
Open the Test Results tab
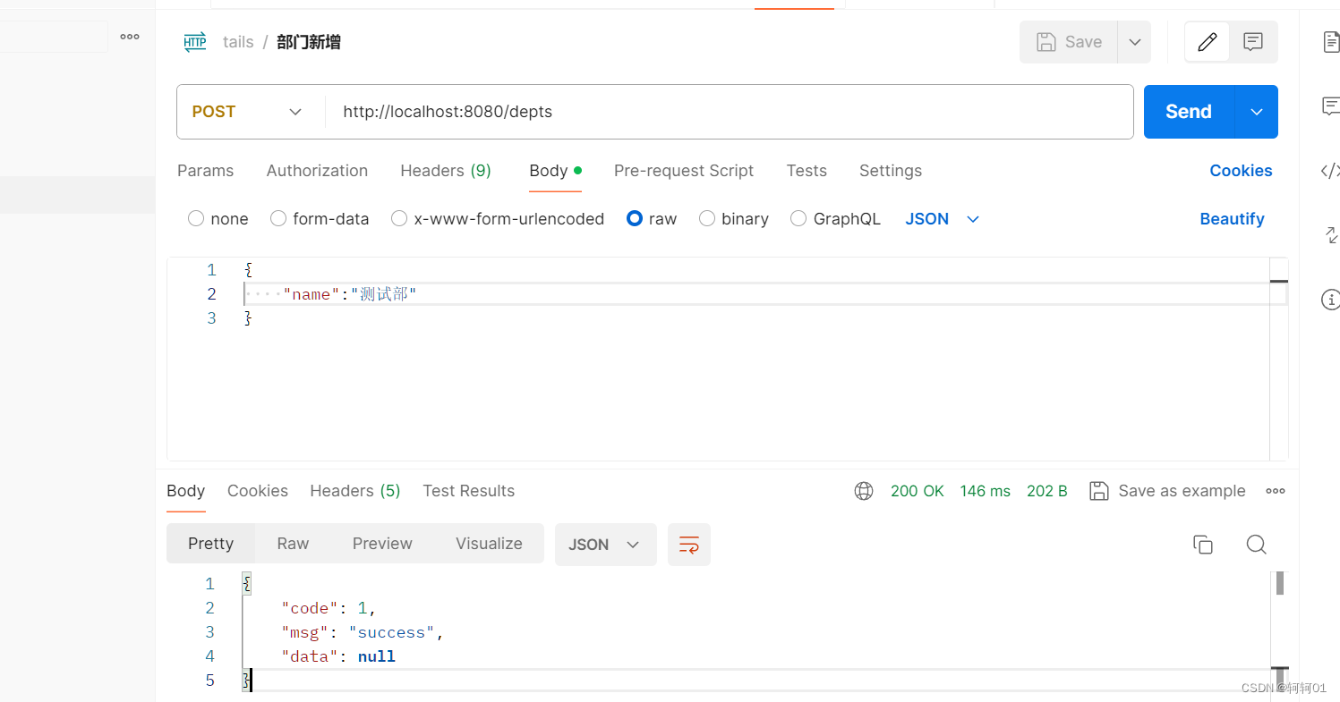coord(469,491)
